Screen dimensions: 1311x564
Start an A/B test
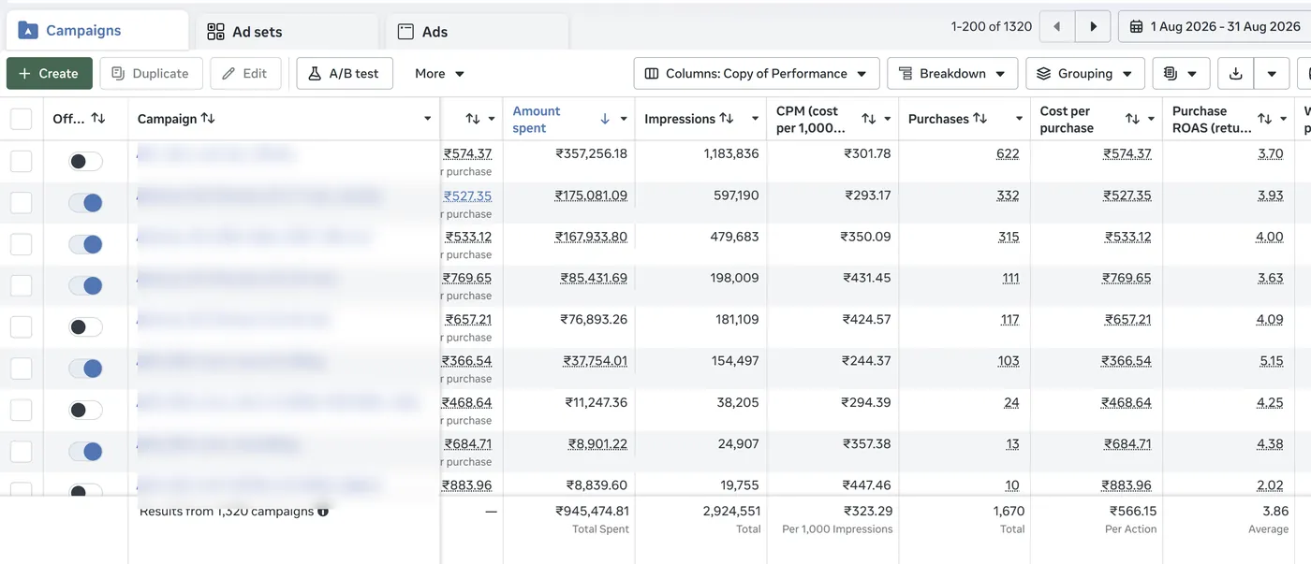345,74
